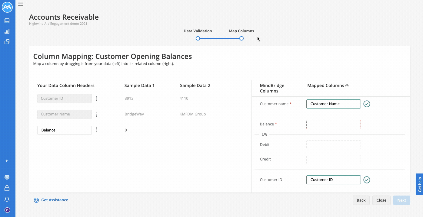Click the checkmark next to Customer Name mapping

pos(367,104)
